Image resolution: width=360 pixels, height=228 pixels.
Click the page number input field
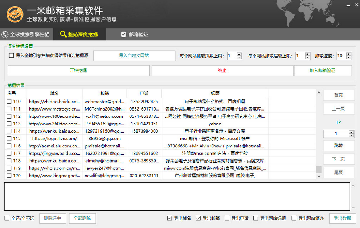(x=336, y=134)
